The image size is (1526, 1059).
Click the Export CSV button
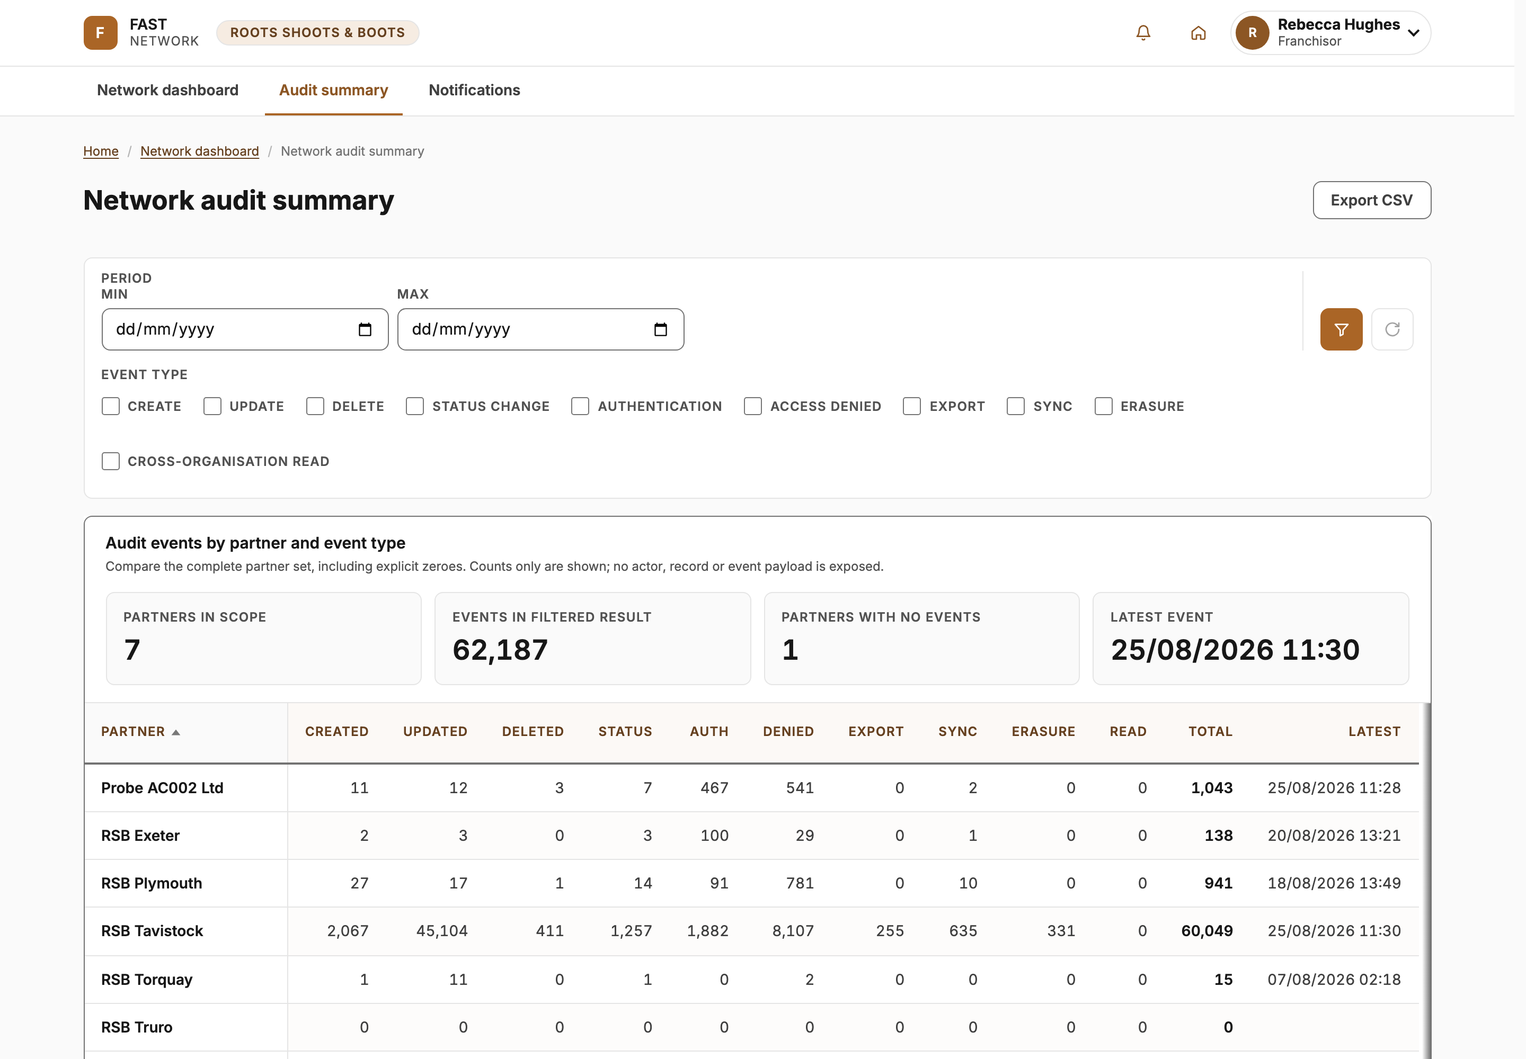point(1371,200)
